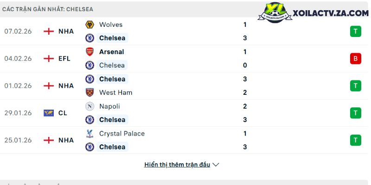Click the XOILACTV.ZA.COM site text
This screenshot has width=371, height=185.
331,14
